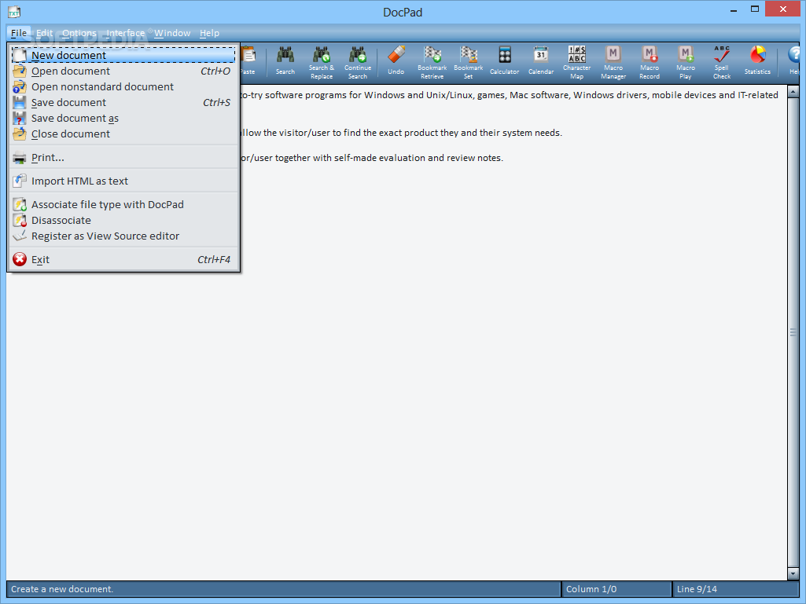This screenshot has width=806, height=604.
Task: Click the line mentioning 'Windows drivers, mobile devices'
Action: pyautogui.click(x=509, y=95)
